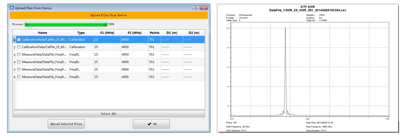This screenshot has width=408, height=137.
Task: Sort by the Name column header
Action: [x=43, y=33]
